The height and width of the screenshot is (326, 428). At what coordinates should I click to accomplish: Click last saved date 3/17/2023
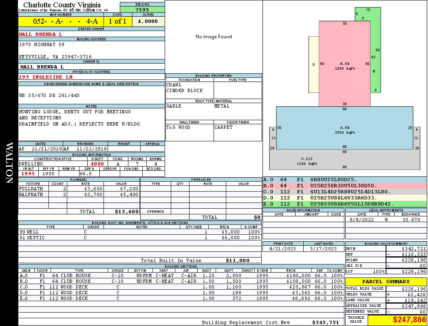point(323,249)
